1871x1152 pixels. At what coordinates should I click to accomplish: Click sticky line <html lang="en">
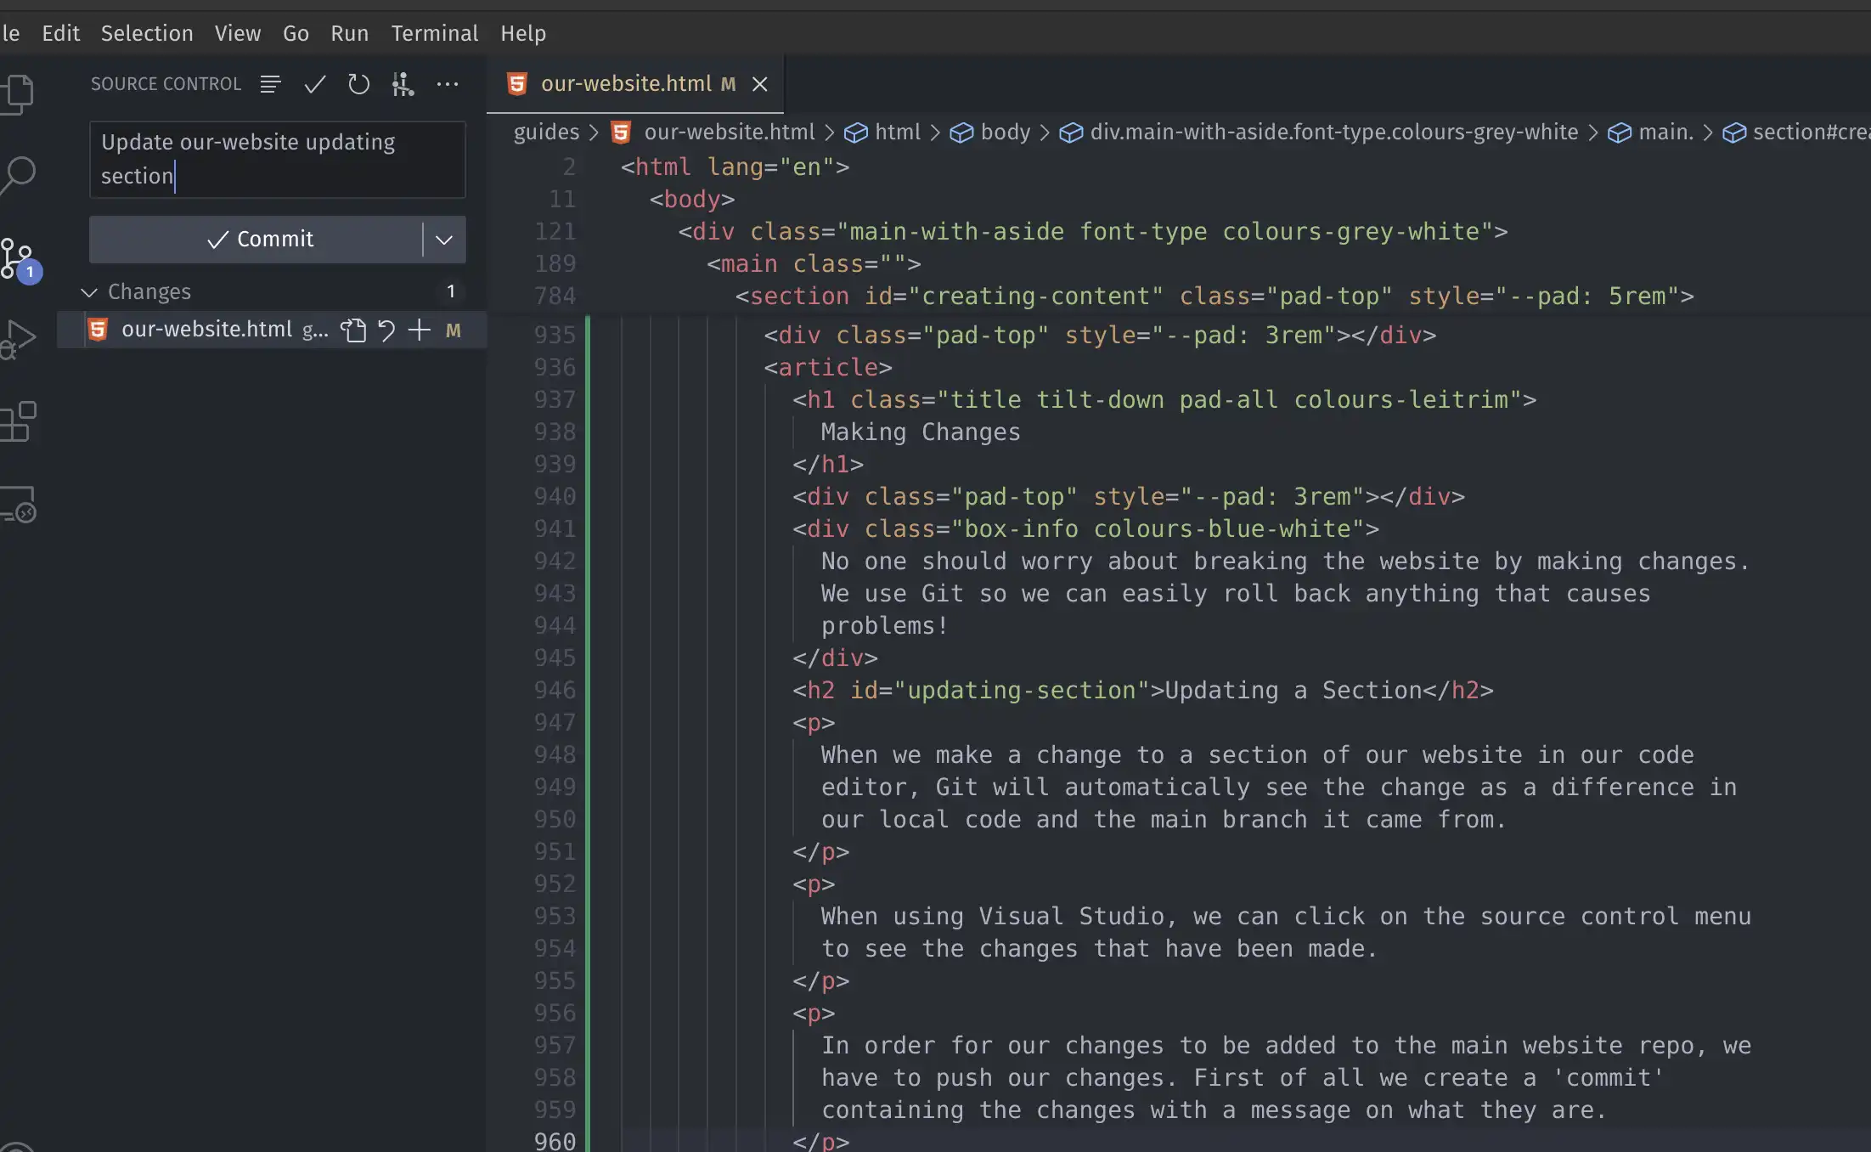(x=735, y=167)
